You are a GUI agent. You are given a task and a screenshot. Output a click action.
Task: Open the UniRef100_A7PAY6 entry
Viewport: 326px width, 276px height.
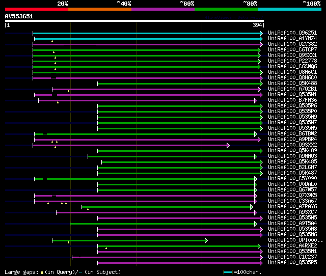[292, 207]
